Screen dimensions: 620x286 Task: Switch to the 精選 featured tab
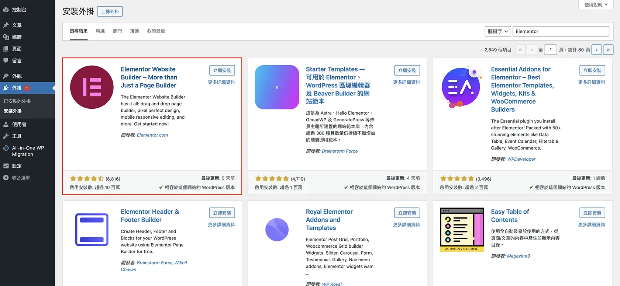click(x=100, y=31)
